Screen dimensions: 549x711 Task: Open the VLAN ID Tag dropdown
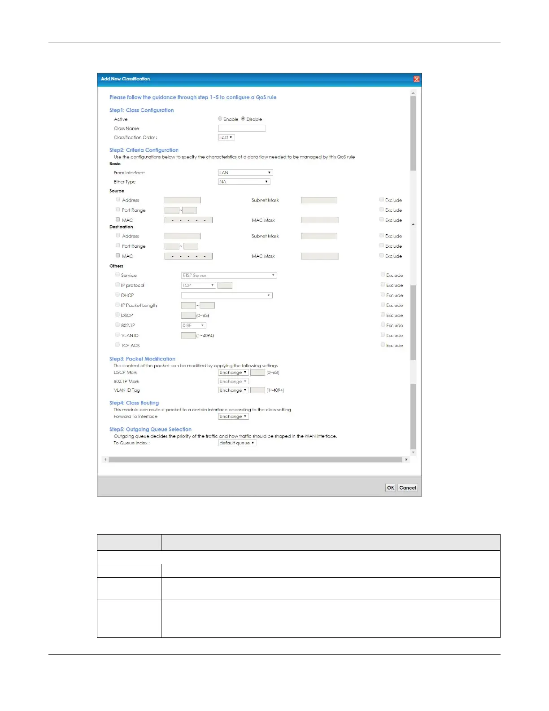(x=233, y=390)
